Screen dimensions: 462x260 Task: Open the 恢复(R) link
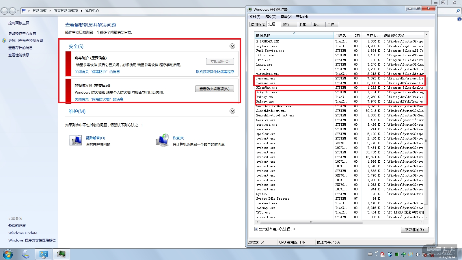pyautogui.click(x=178, y=138)
